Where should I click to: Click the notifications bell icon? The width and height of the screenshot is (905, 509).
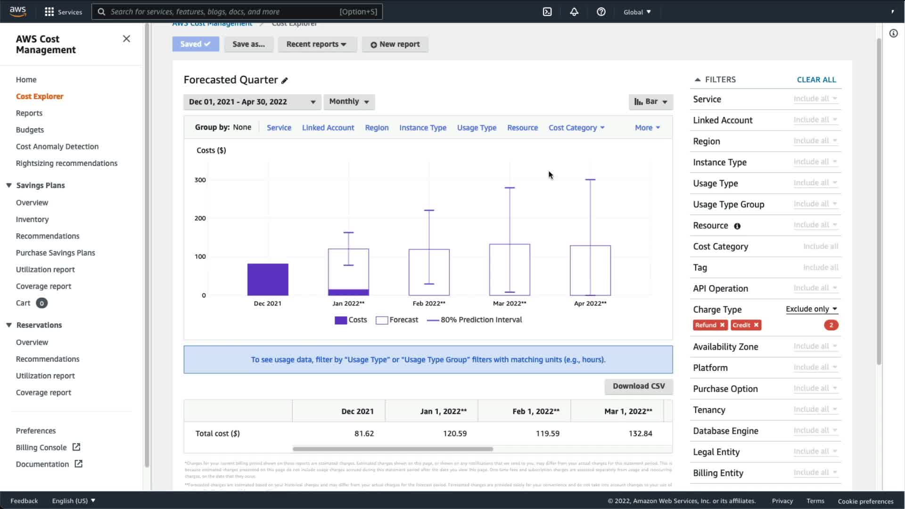click(x=574, y=12)
